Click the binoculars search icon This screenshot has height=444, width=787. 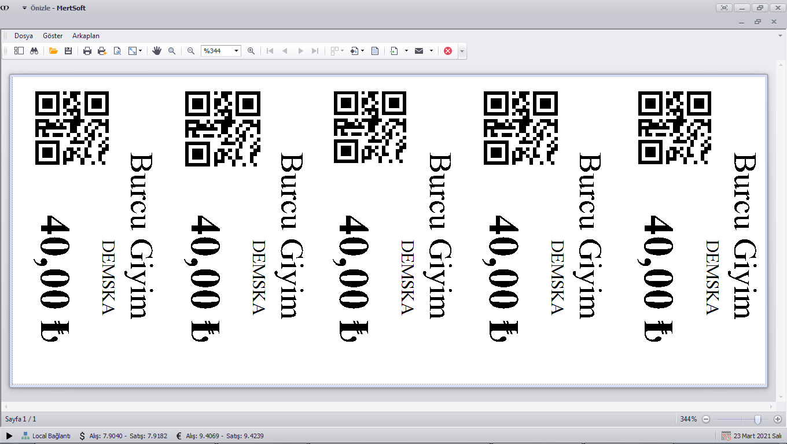[34, 51]
